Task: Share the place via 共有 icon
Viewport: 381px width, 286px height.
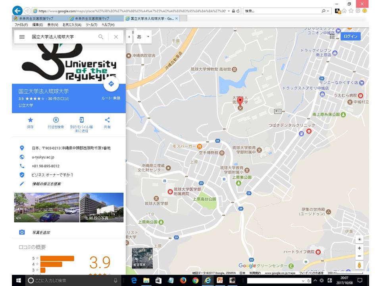Action: (x=107, y=122)
